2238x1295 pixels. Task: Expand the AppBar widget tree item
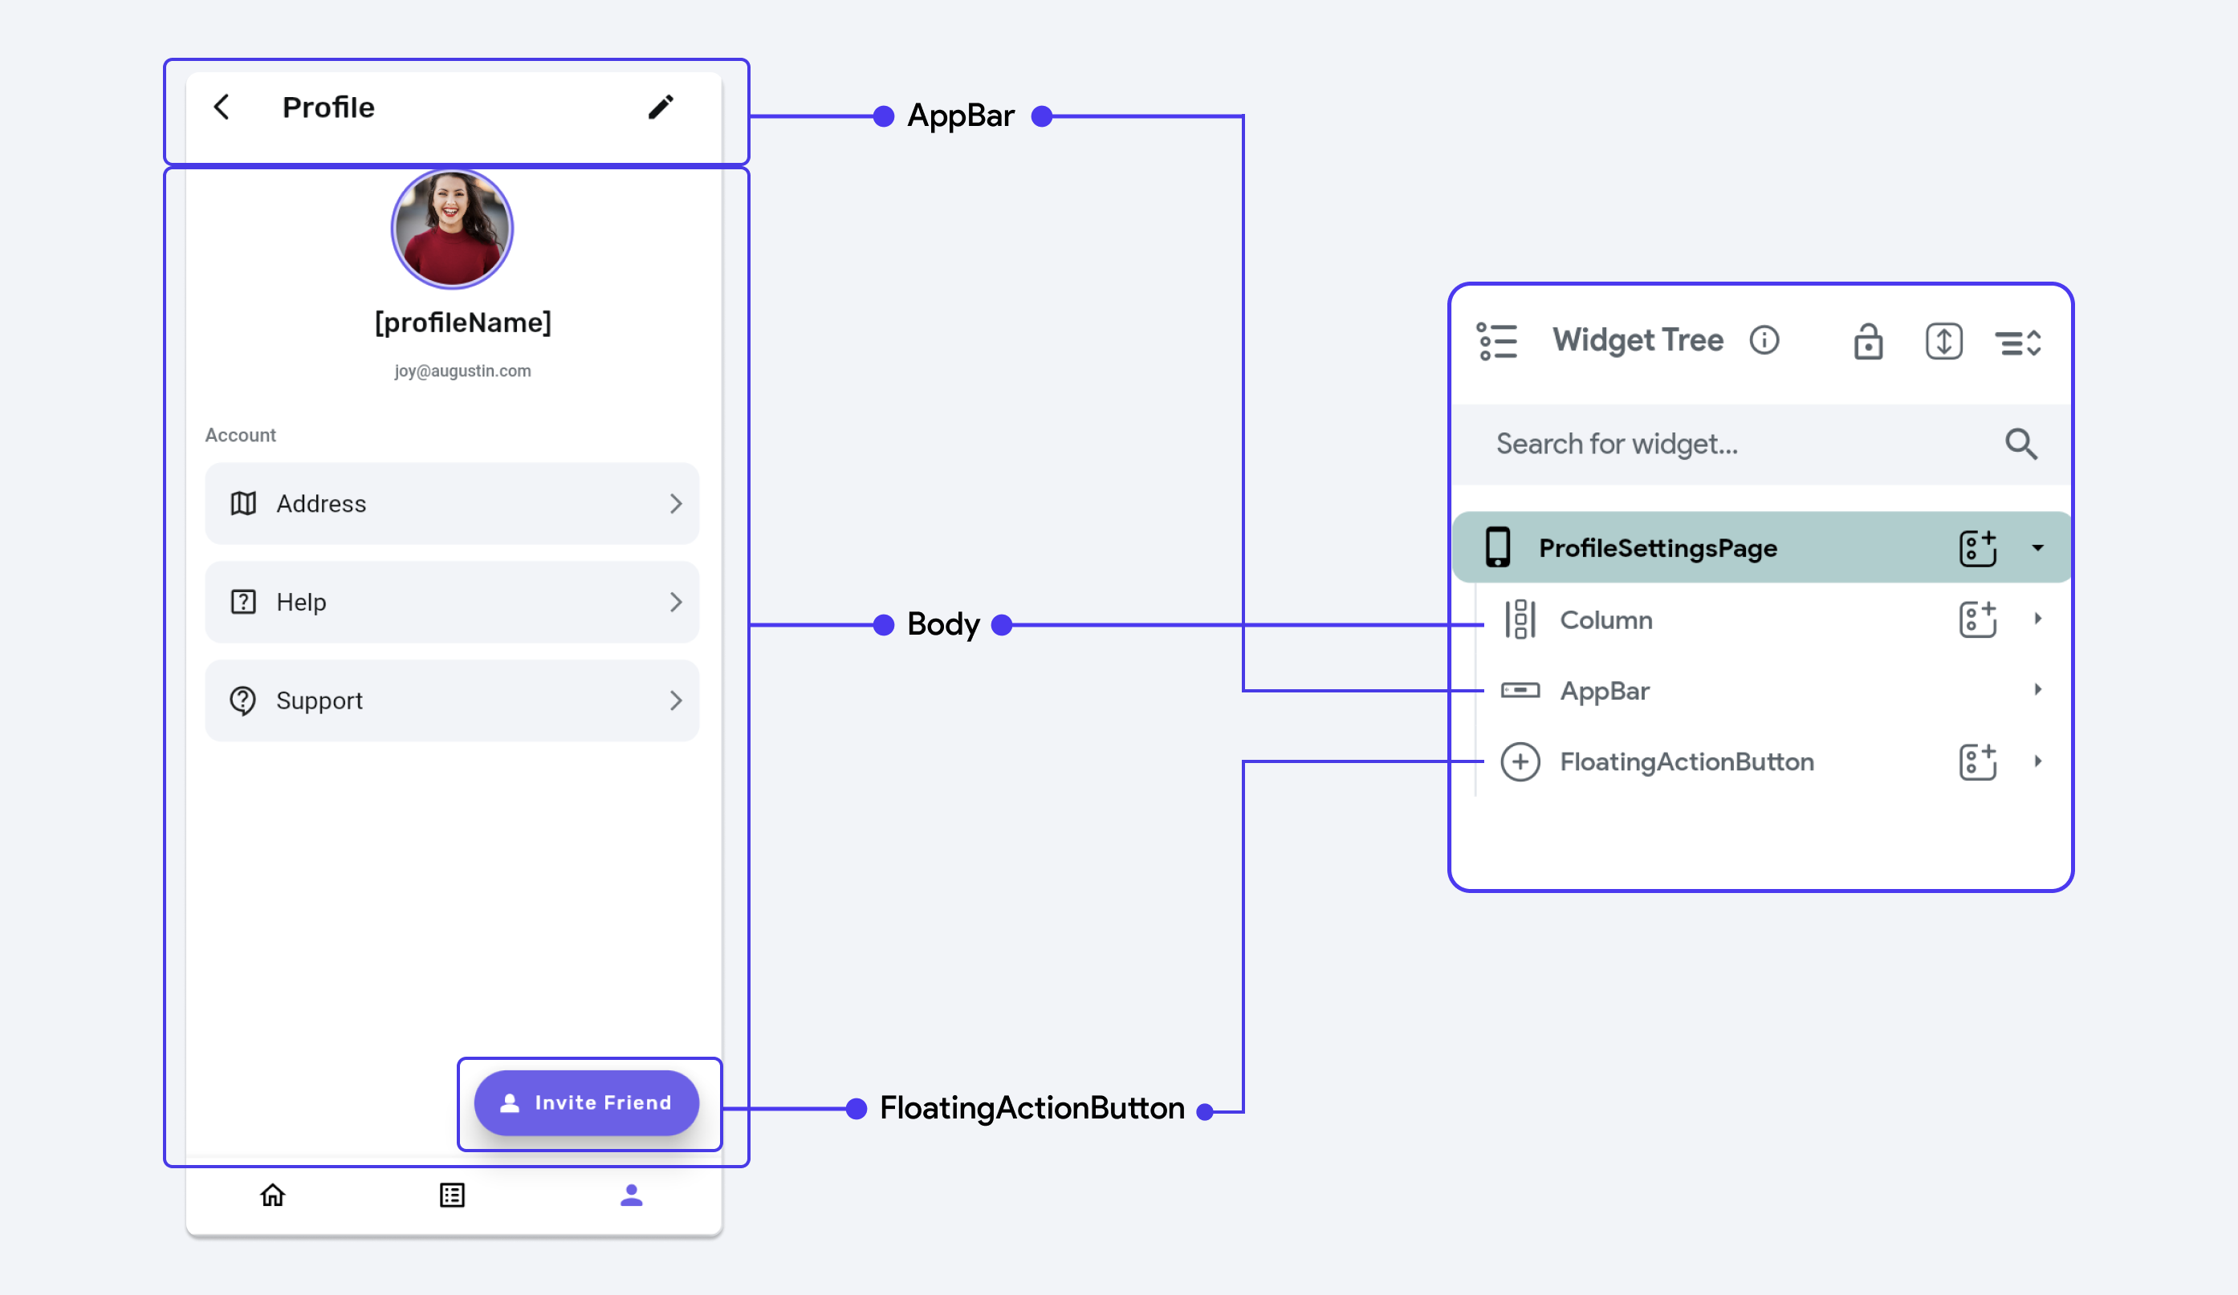(x=2042, y=689)
